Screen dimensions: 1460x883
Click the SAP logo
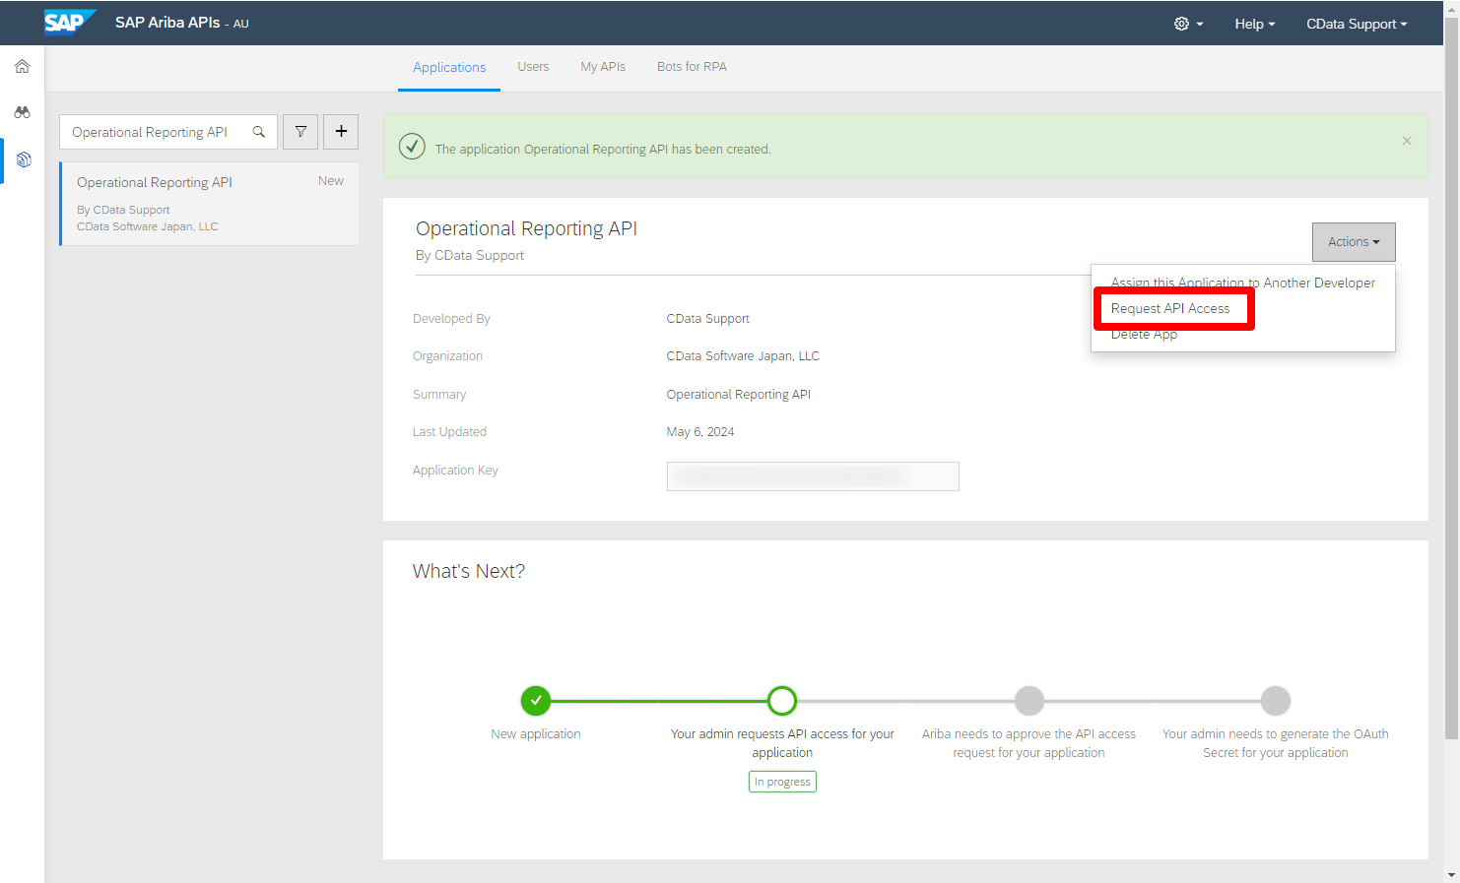click(x=69, y=22)
